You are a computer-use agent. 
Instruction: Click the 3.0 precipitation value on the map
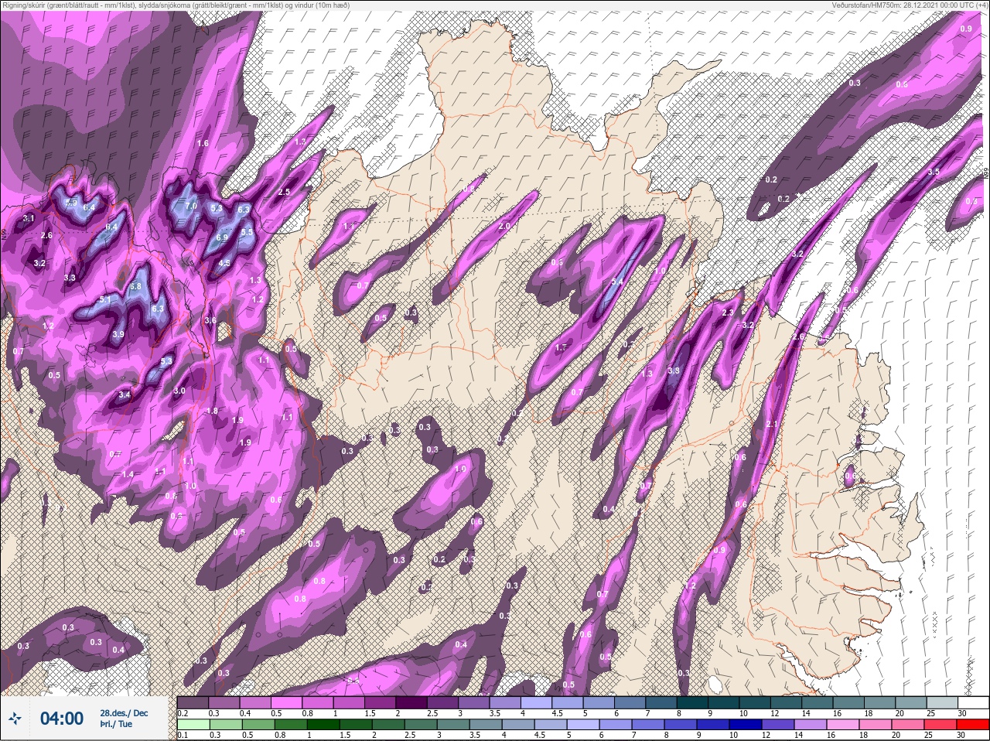(x=179, y=391)
